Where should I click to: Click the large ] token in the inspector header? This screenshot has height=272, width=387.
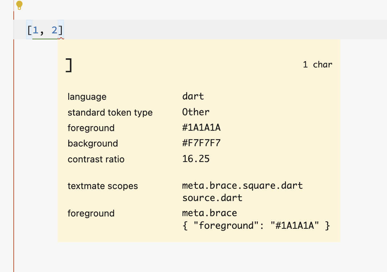69,65
